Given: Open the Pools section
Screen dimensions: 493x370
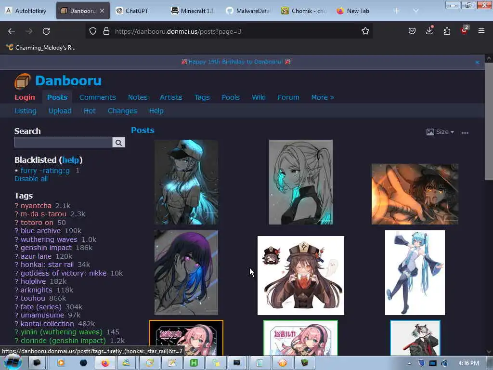Looking at the screenshot, I should [231, 97].
